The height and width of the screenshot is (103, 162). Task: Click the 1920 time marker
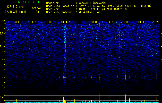156,22
